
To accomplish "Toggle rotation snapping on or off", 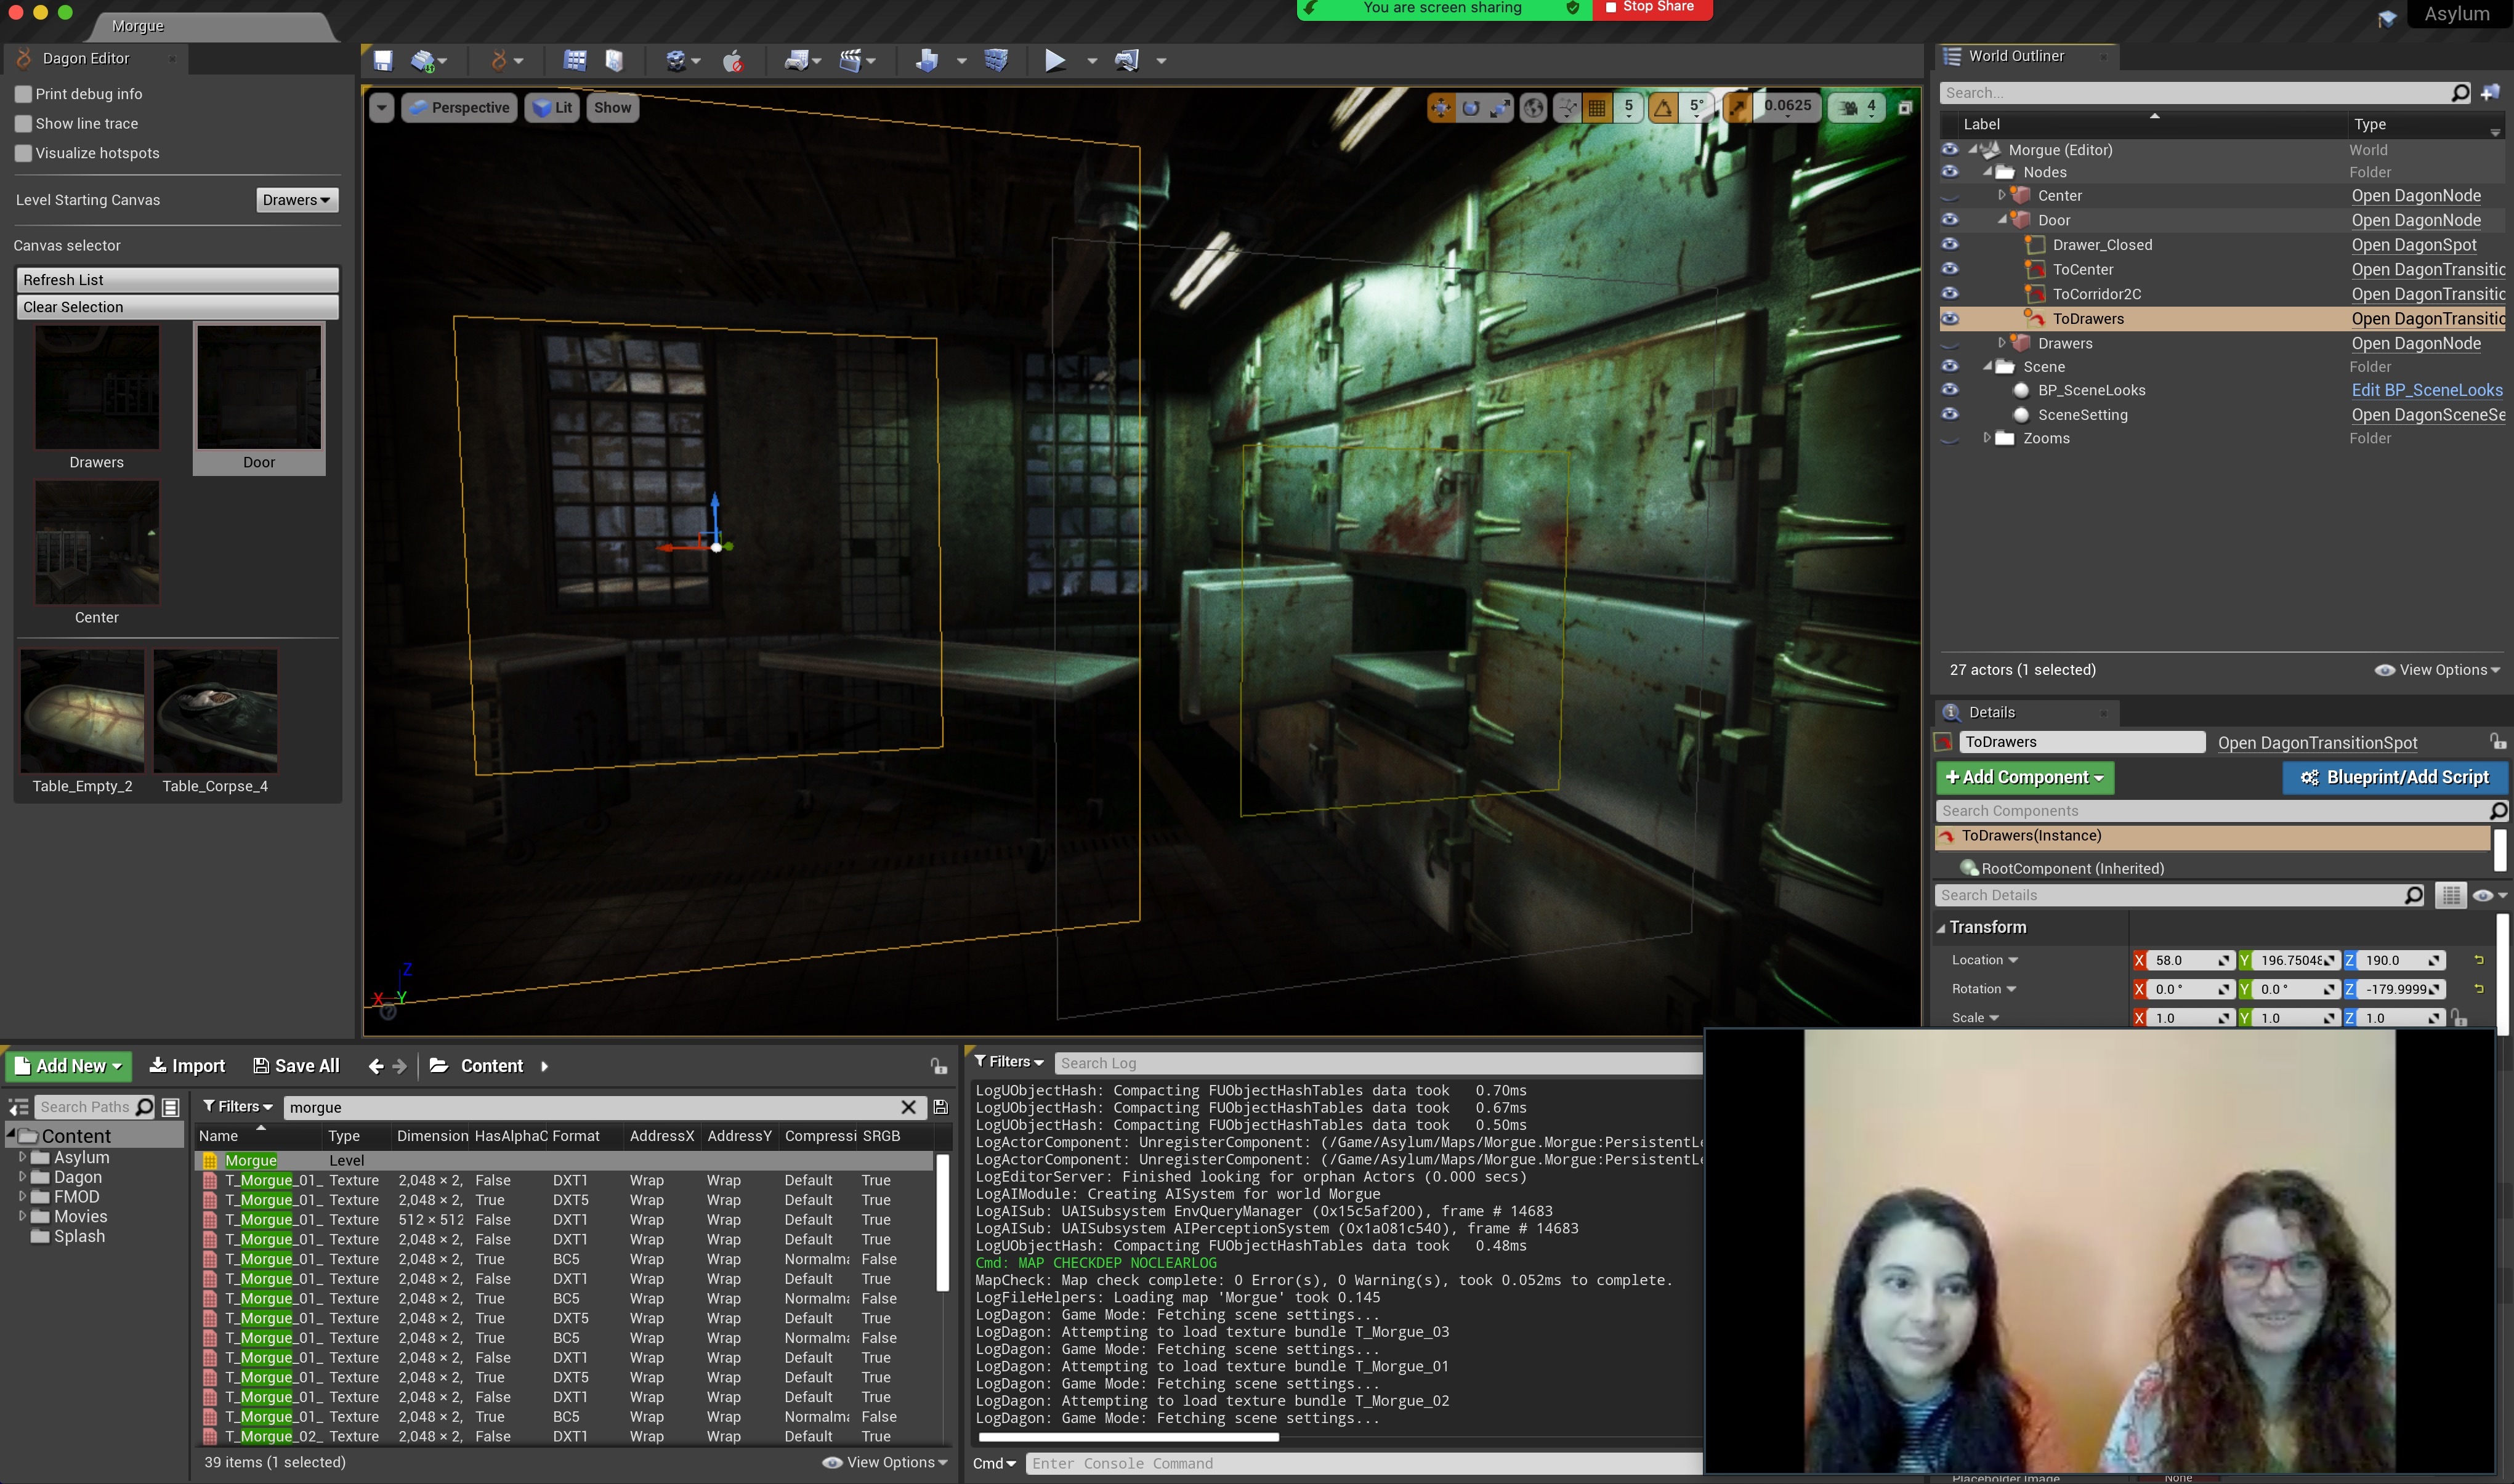I will [1663, 107].
